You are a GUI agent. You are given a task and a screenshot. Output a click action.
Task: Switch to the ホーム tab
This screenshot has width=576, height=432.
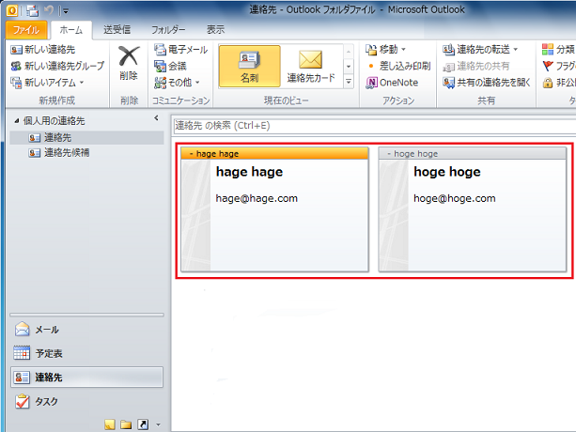click(x=71, y=30)
